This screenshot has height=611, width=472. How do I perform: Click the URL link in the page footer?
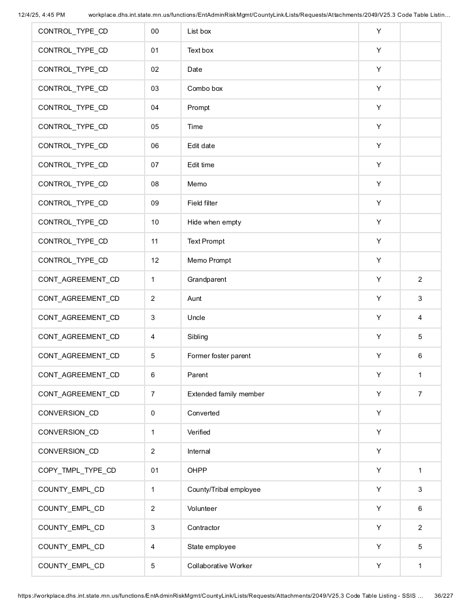pos(220,595)
